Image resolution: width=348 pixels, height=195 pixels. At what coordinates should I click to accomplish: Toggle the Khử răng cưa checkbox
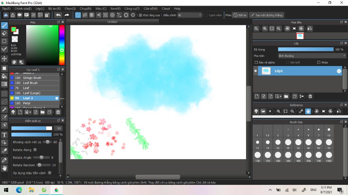tap(141, 15)
